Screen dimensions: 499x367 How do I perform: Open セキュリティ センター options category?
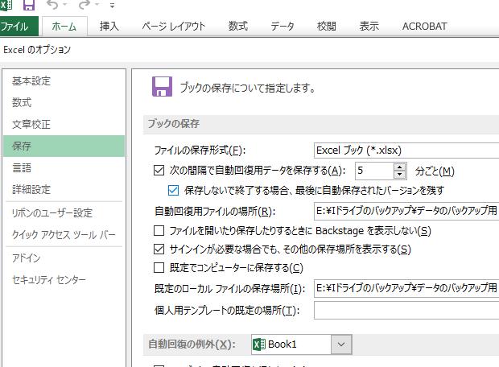coord(48,279)
